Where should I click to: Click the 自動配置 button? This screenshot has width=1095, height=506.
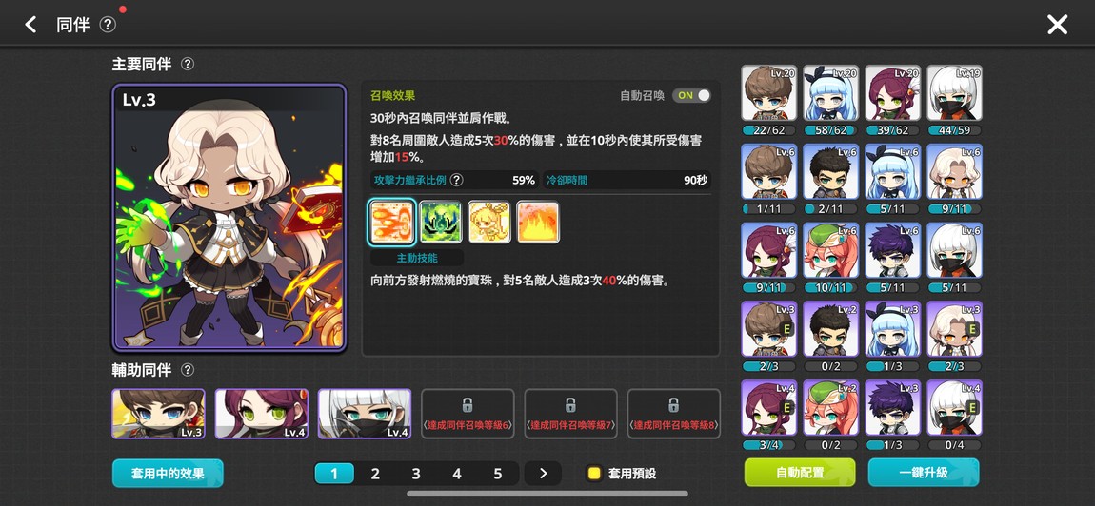tap(800, 473)
